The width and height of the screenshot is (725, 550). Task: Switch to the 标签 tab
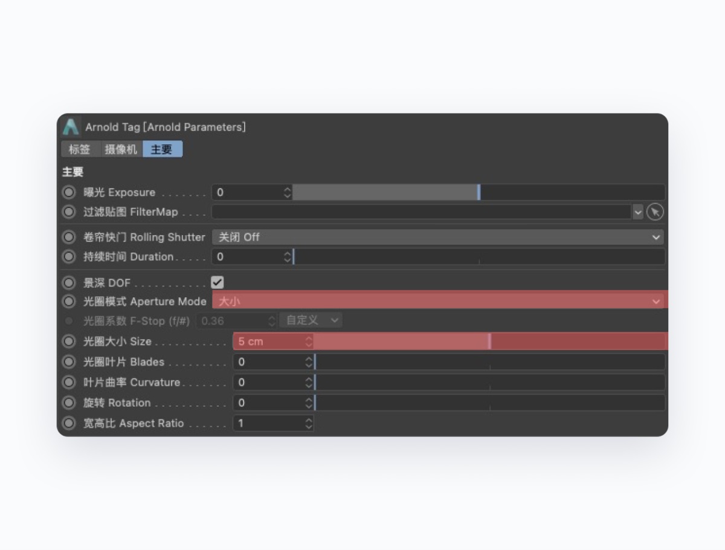click(x=79, y=149)
